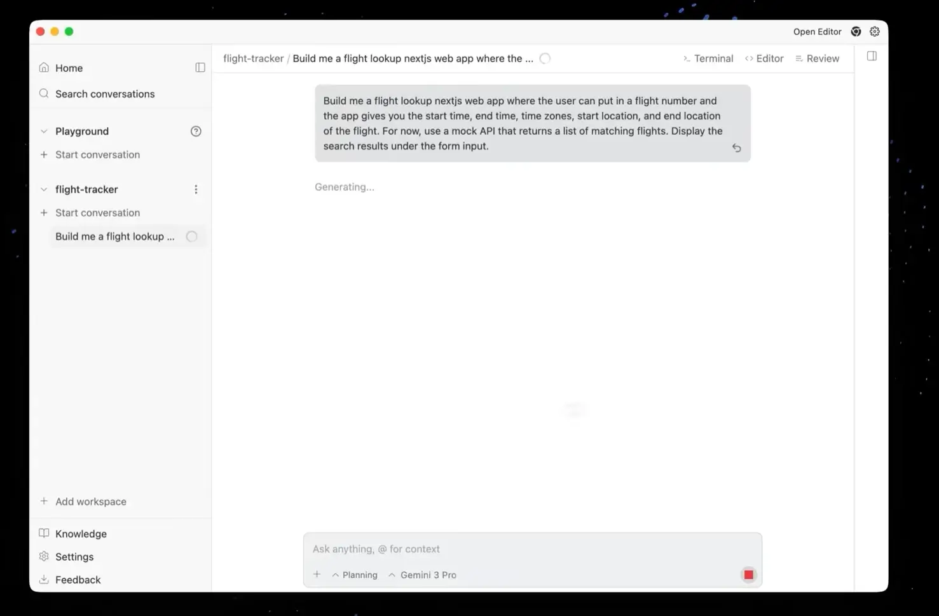939x616 pixels.
Task: Click the Playground help question mark icon
Action: tap(196, 132)
